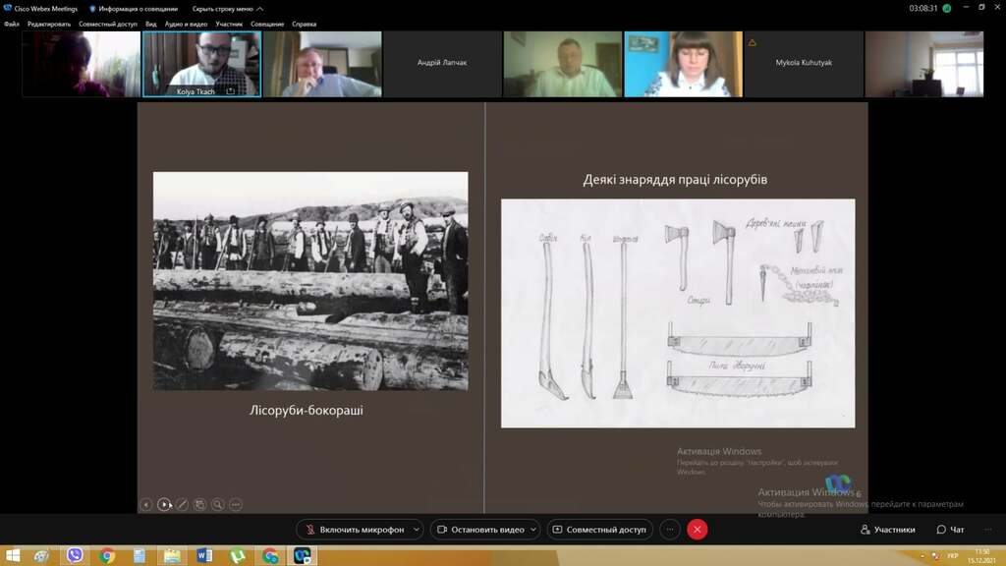Open Viber from the taskbar
This screenshot has width=1006, height=566.
[x=75, y=556]
